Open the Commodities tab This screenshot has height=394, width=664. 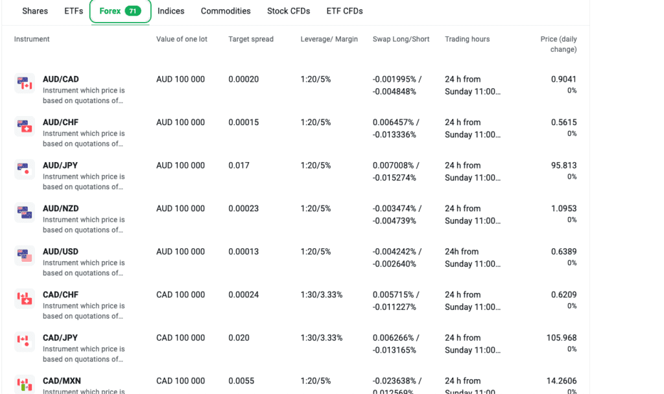[226, 11]
